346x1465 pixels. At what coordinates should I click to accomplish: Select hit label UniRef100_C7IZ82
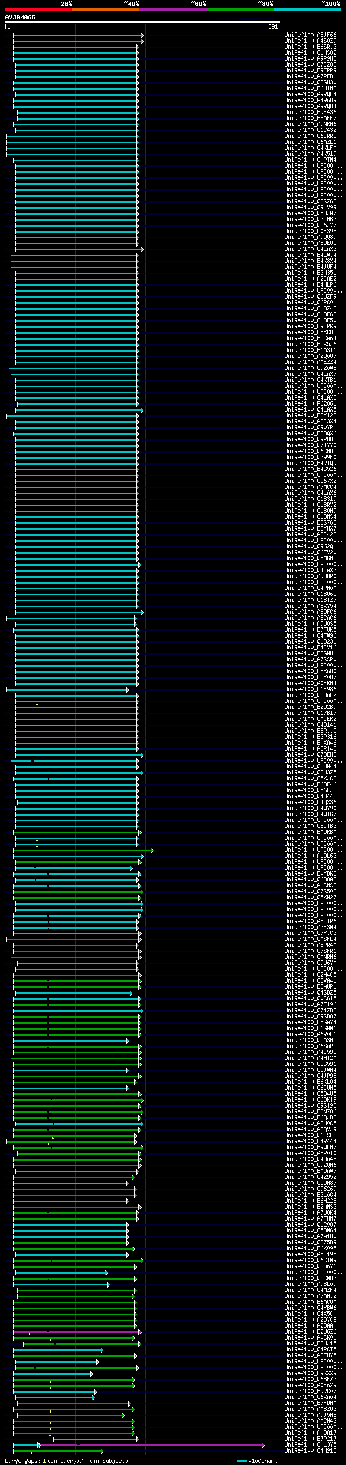point(310,65)
